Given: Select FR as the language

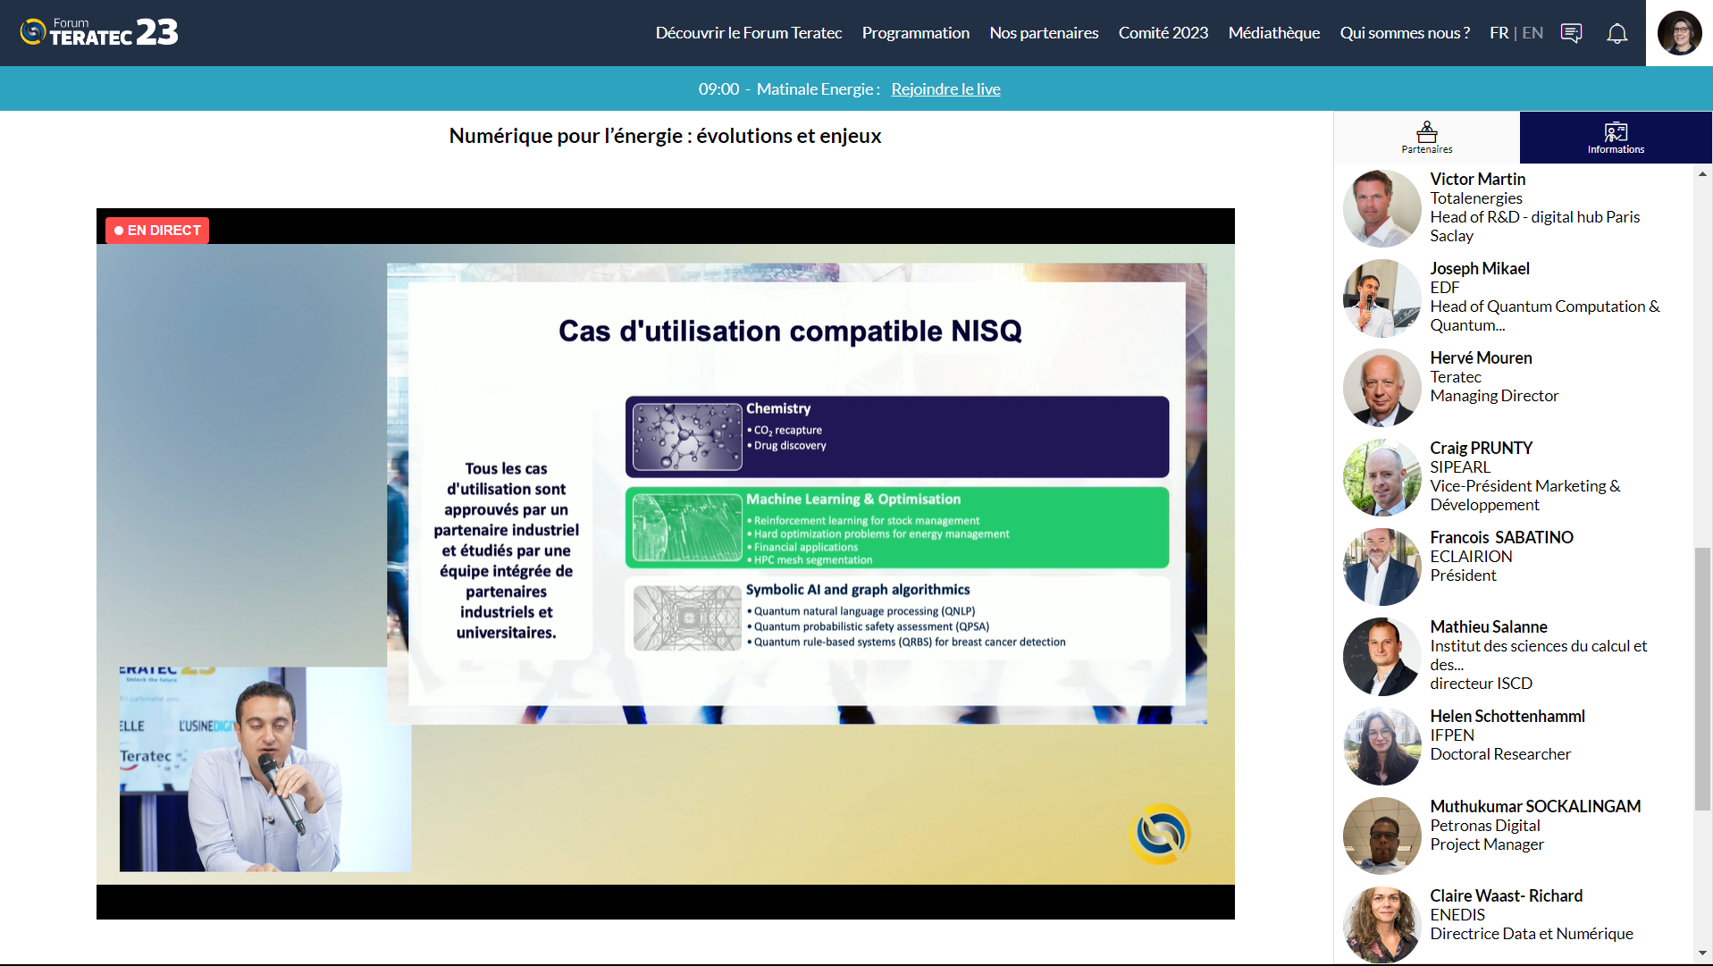Looking at the screenshot, I should point(1498,32).
